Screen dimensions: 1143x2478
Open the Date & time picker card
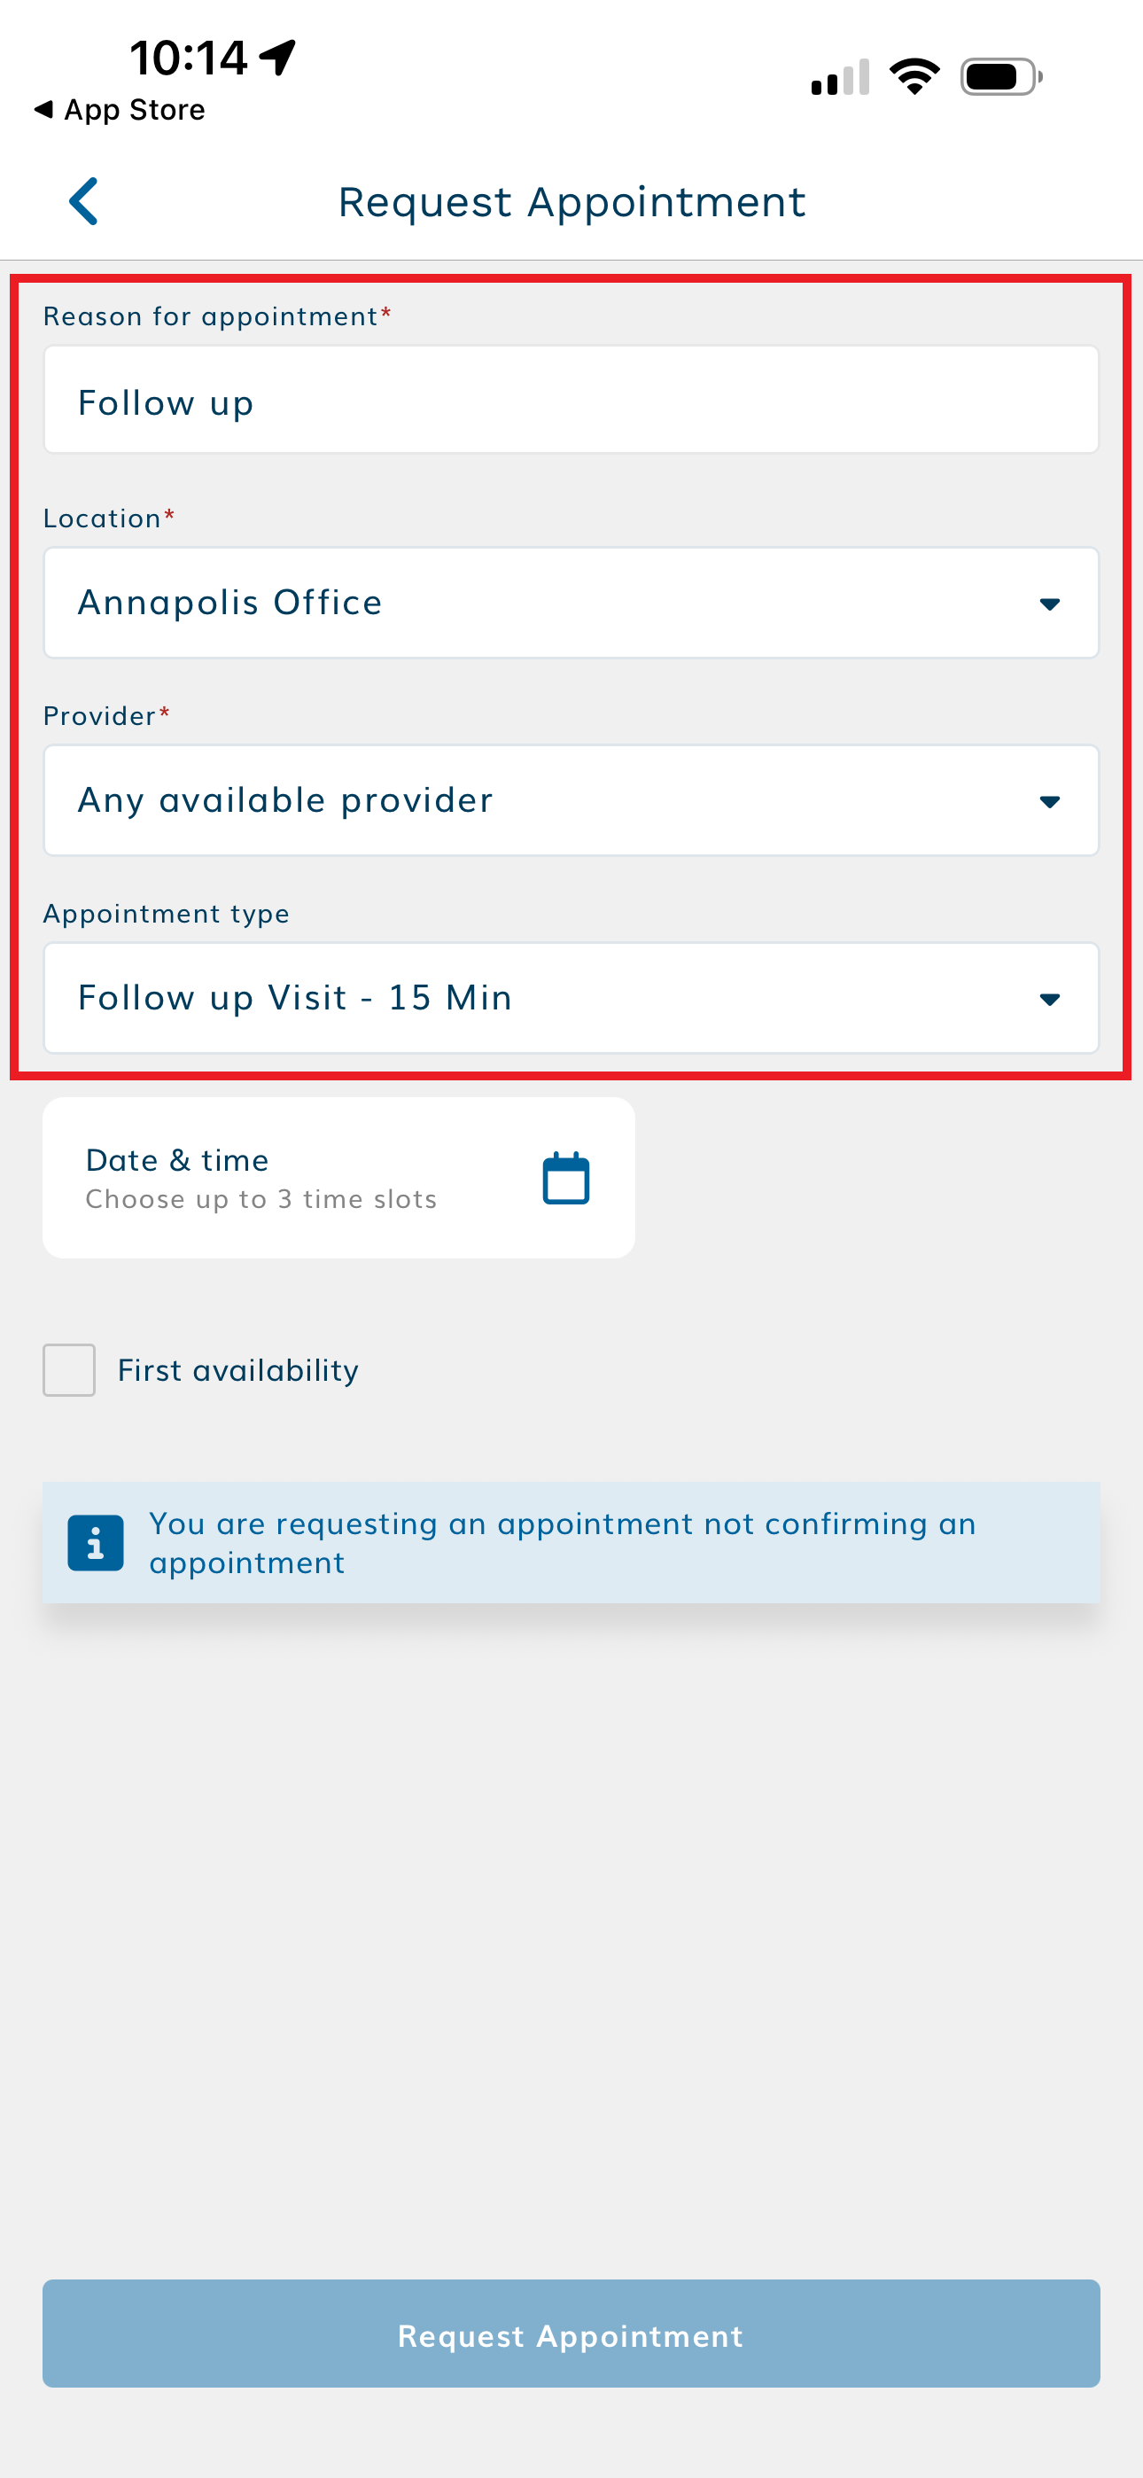(x=338, y=1179)
